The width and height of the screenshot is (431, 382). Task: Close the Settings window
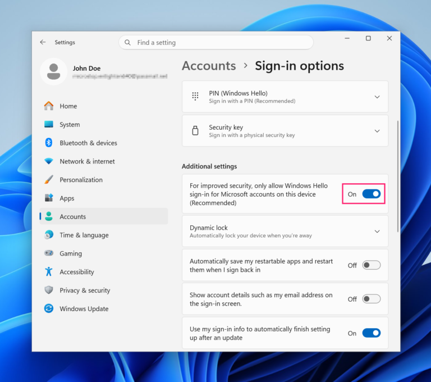point(389,38)
